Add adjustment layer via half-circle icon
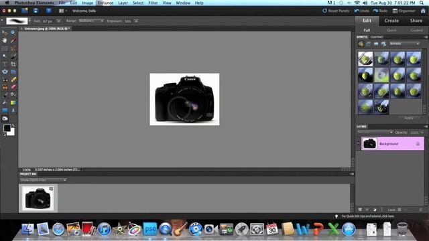The height and width of the screenshot is (241, 429). tap(375, 210)
